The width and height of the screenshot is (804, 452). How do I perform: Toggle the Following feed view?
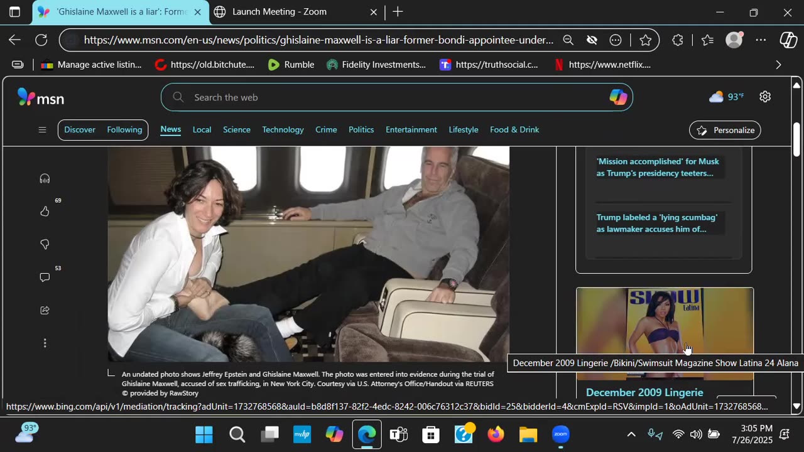point(124,130)
